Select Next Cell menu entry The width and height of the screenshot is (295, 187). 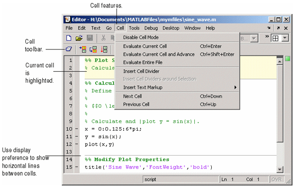(x=177, y=96)
